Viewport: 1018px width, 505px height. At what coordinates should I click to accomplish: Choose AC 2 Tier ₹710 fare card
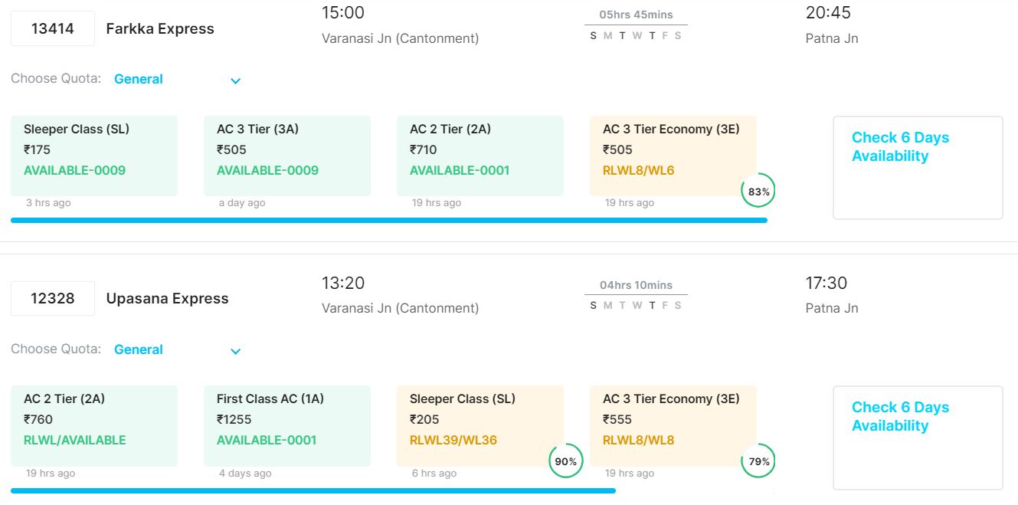[x=480, y=156]
